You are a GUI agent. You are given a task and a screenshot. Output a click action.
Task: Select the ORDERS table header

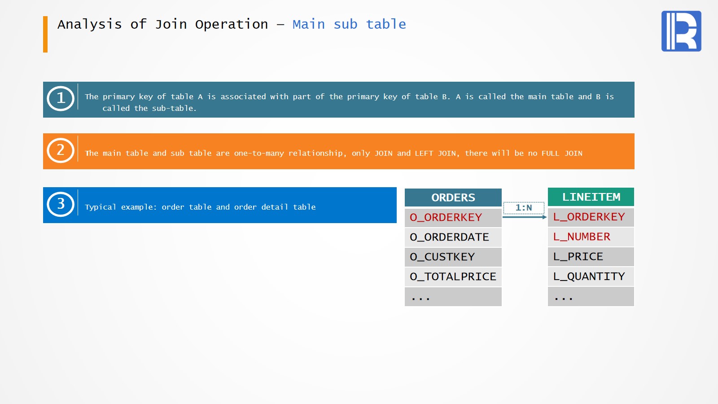click(x=453, y=198)
